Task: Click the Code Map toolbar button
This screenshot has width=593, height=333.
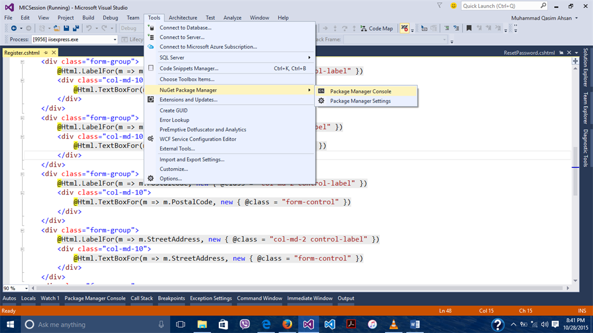Action: (376, 28)
